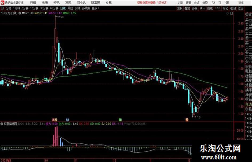Expand the 股票指标网 indicator dropdown arrow

coord(2,124)
